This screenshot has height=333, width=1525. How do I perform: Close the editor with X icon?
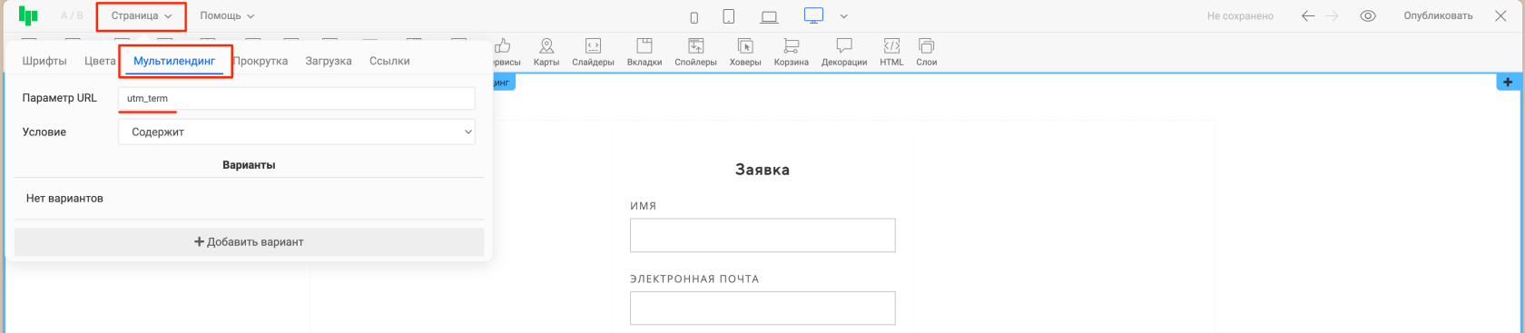coord(1501,16)
